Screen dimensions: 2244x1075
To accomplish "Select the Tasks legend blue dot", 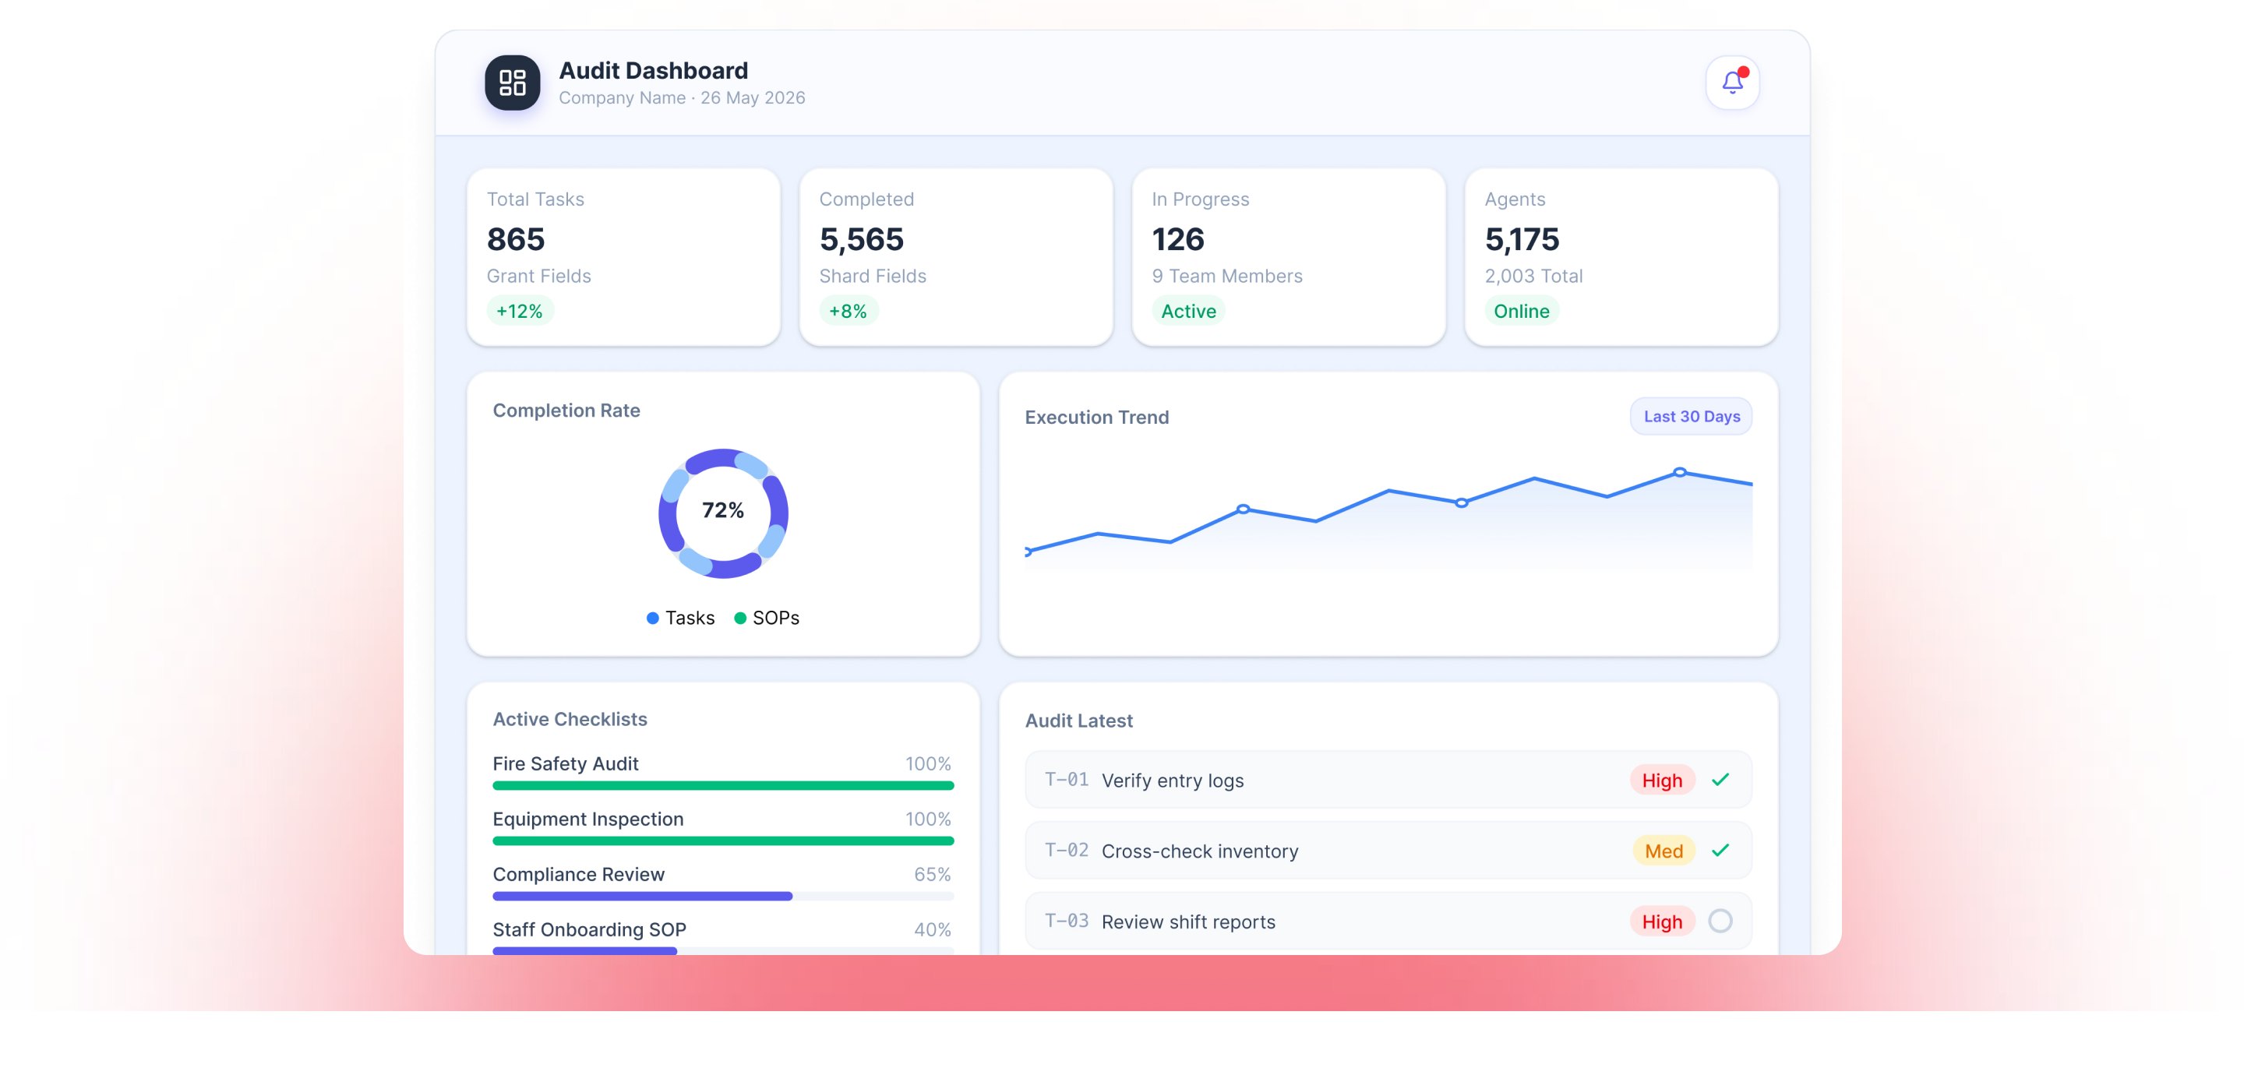I will [652, 619].
